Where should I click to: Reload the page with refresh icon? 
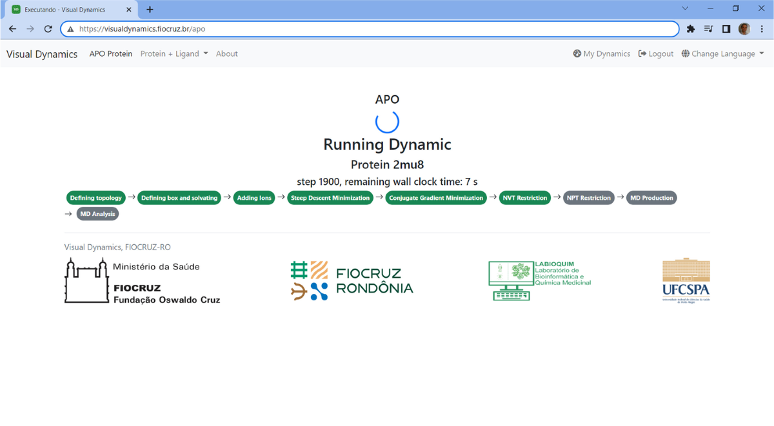coord(48,29)
